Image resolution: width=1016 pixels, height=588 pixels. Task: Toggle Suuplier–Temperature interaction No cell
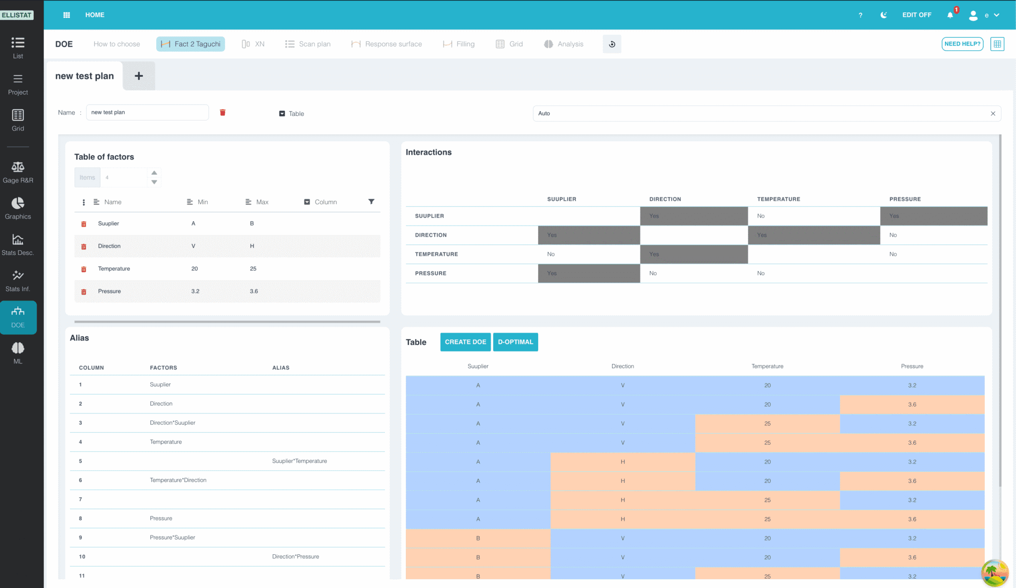[814, 216]
